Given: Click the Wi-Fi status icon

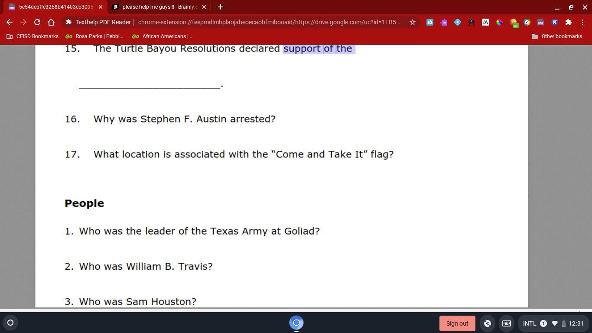Looking at the screenshot, I should pos(554,323).
